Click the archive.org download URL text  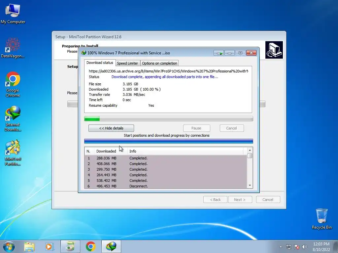pos(169,71)
